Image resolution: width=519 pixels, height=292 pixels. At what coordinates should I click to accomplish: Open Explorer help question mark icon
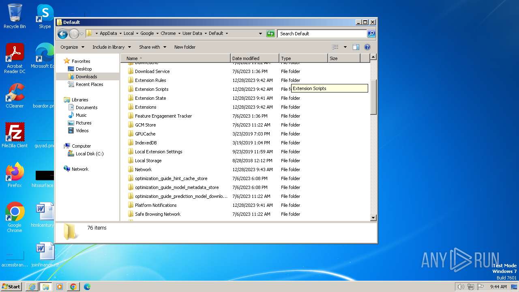tap(367, 47)
